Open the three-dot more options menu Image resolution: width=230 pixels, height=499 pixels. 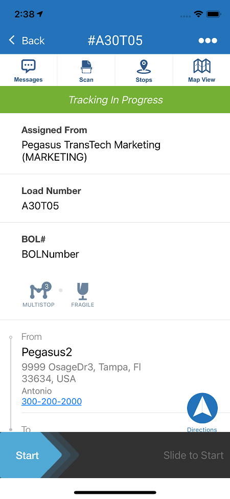(x=208, y=41)
